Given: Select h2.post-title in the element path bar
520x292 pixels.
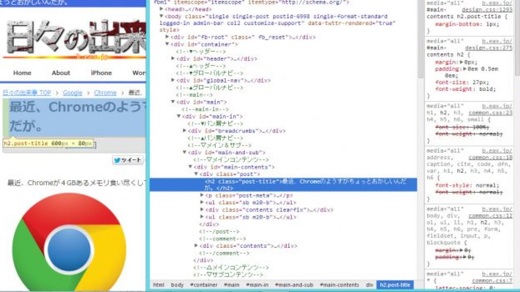Looking at the screenshot, I should pos(395,285).
